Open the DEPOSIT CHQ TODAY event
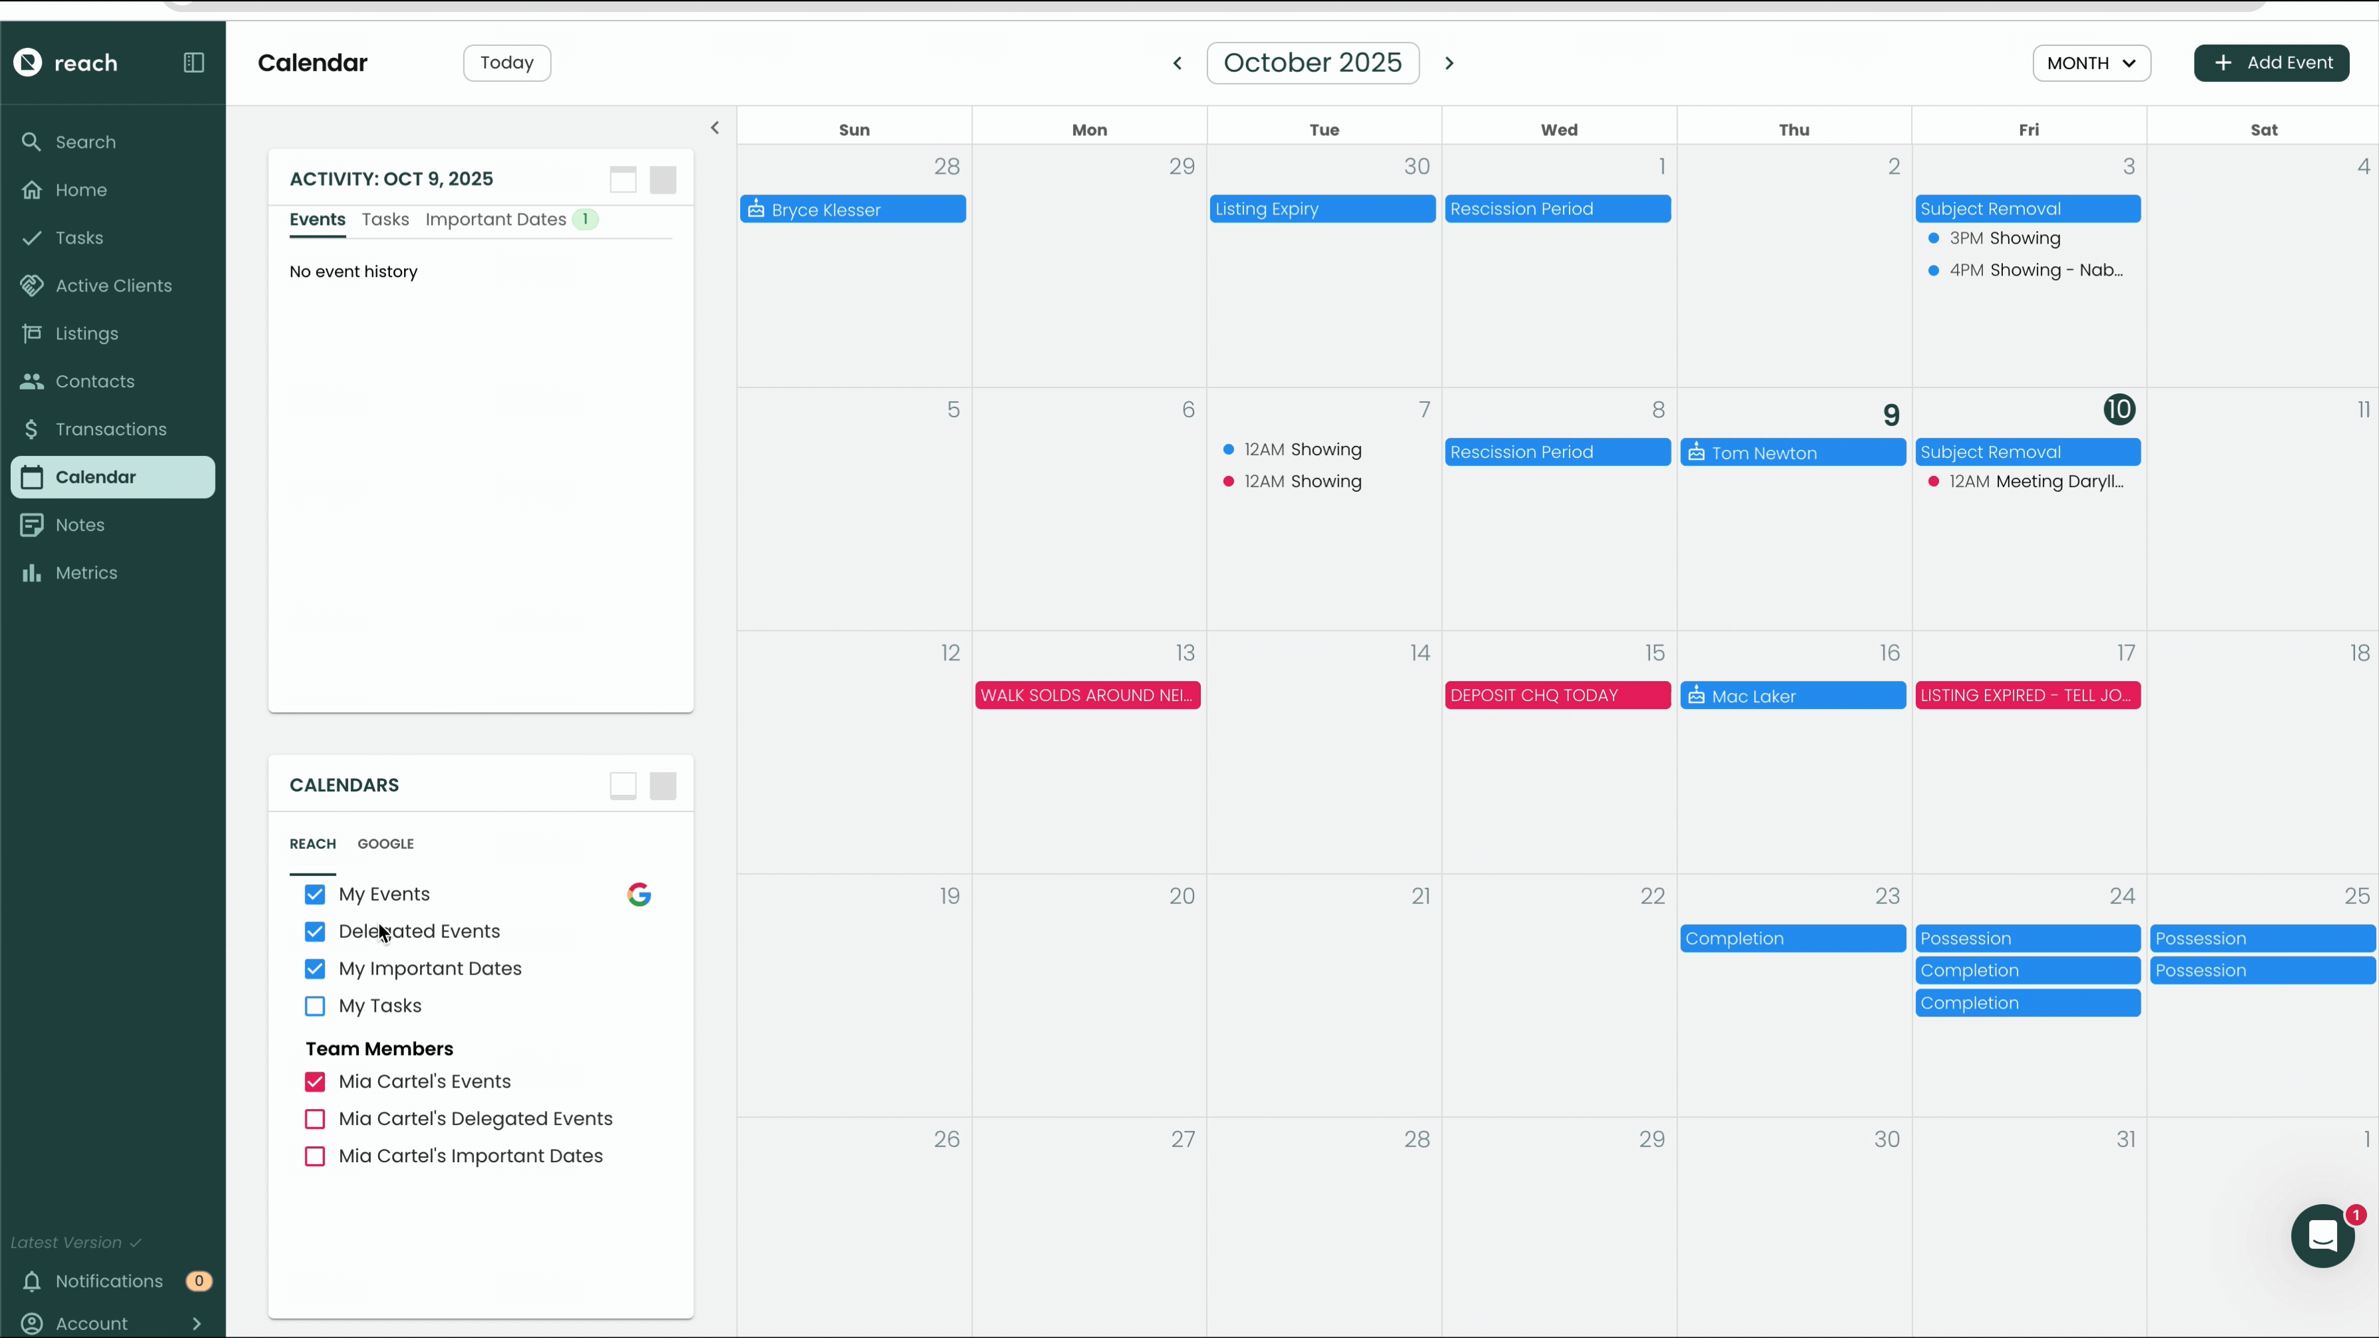Image resolution: width=2379 pixels, height=1338 pixels. click(1557, 696)
